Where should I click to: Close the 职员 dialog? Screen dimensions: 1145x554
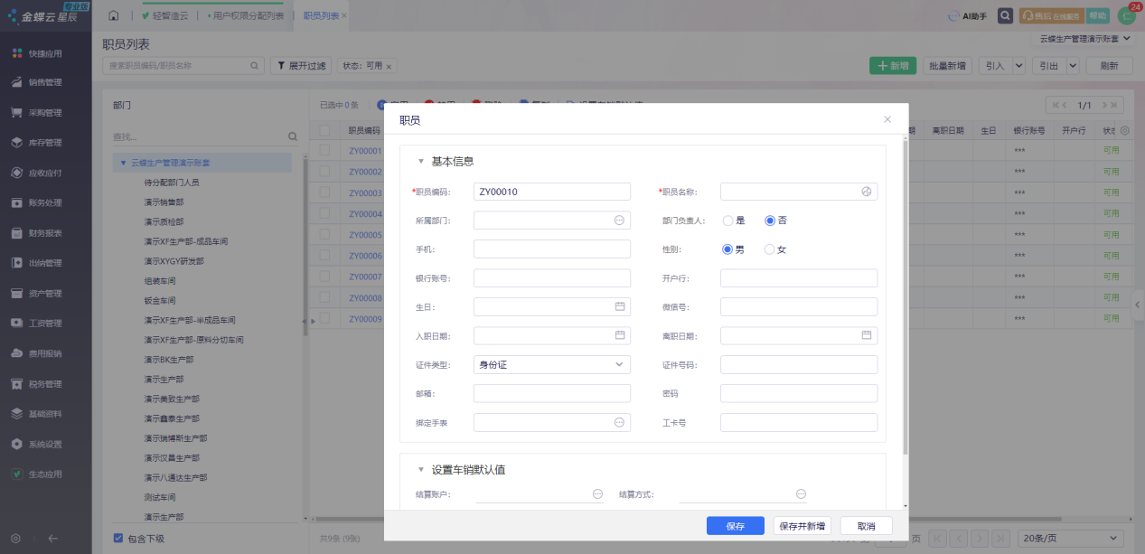[x=887, y=119]
